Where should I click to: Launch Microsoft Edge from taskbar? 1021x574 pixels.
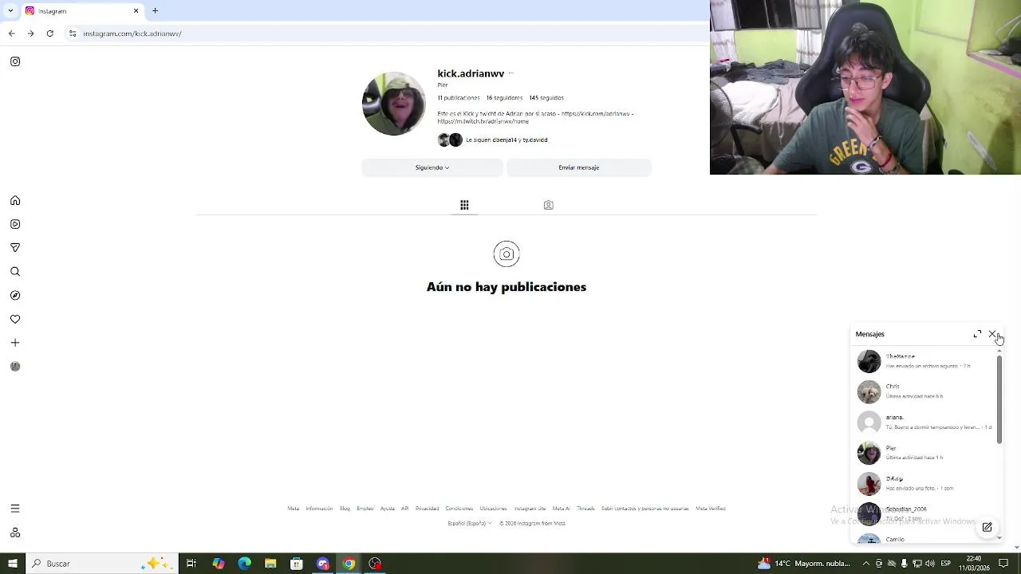click(244, 564)
